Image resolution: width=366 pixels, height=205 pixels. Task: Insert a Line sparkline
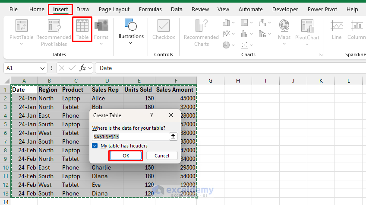(x=337, y=30)
